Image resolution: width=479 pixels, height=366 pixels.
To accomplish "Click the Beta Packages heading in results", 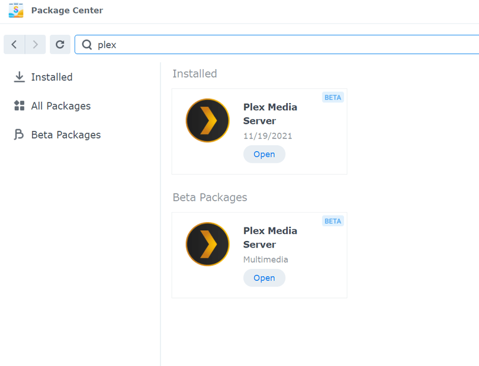I will coord(210,197).
